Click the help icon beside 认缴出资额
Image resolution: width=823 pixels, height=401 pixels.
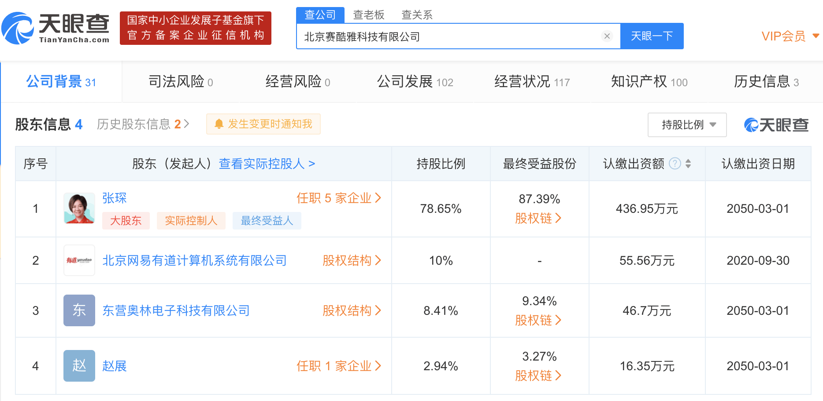675,164
